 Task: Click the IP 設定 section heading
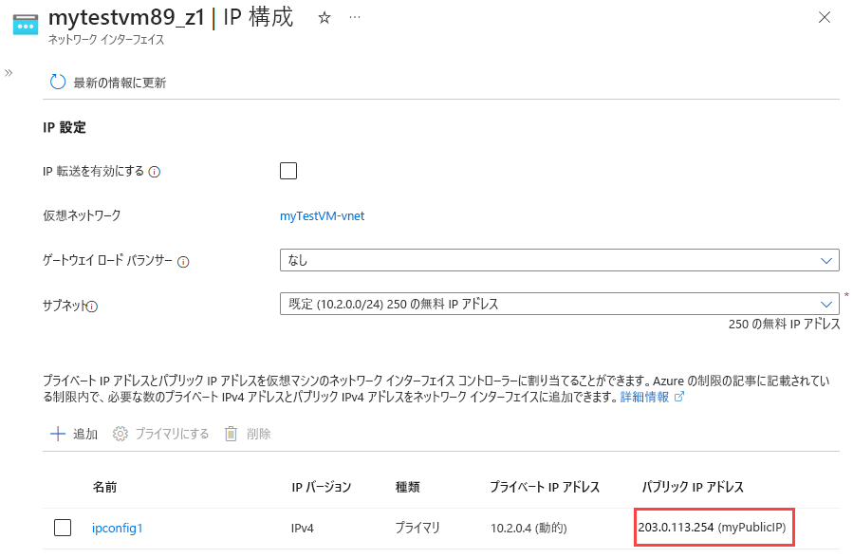pos(65,127)
